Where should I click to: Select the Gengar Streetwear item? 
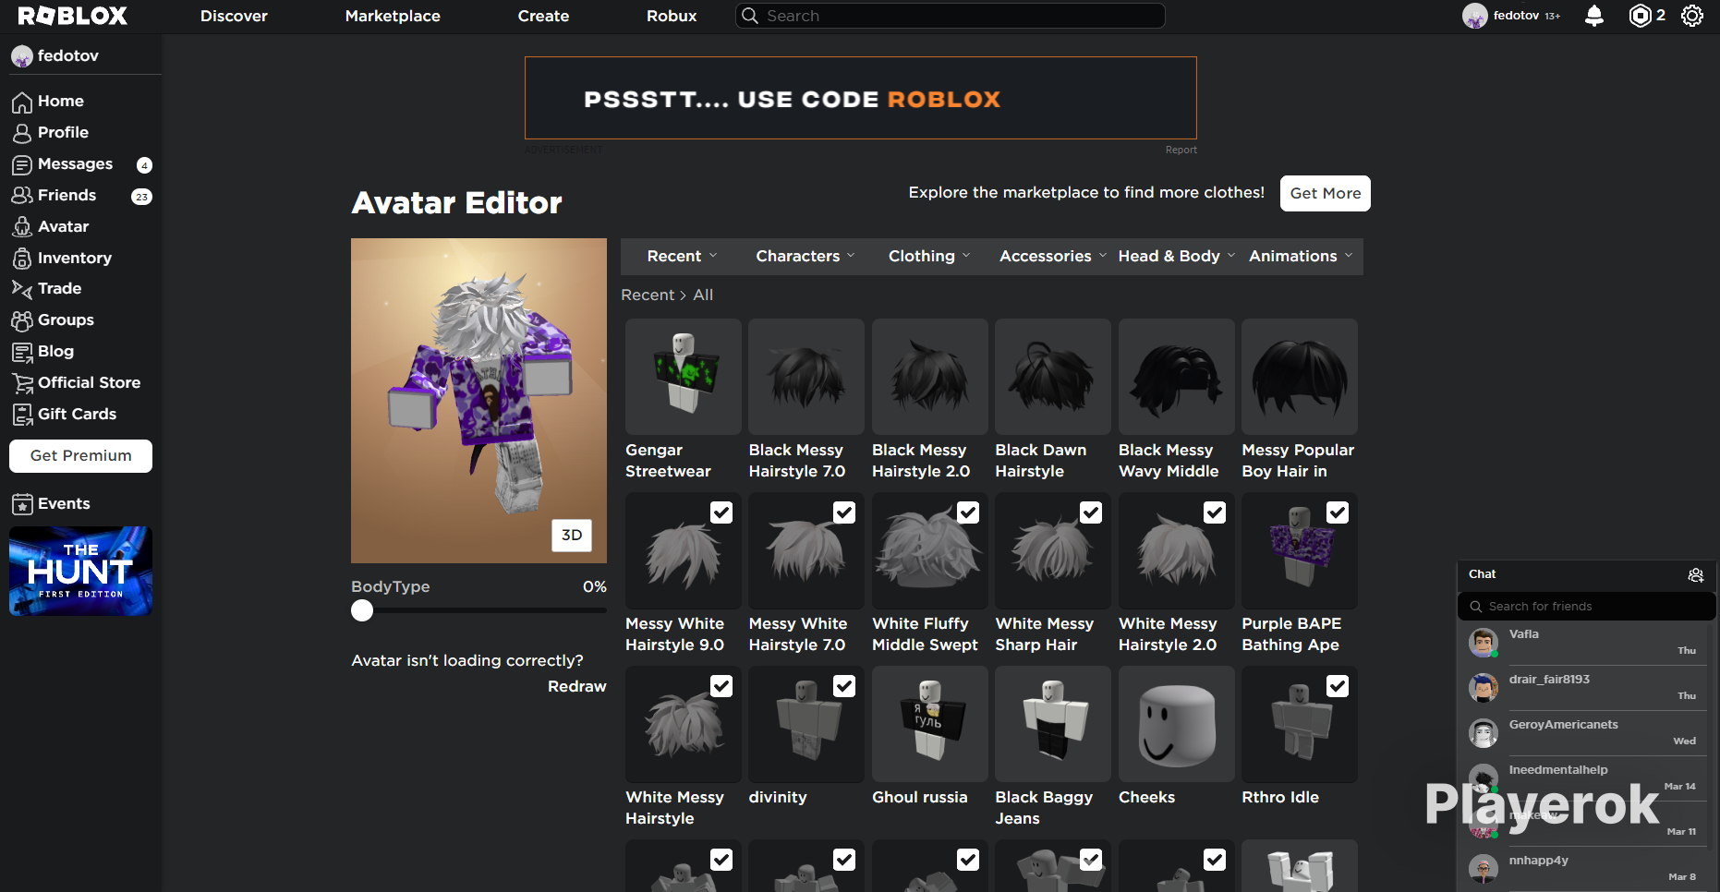pyautogui.click(x=684, y=377)
